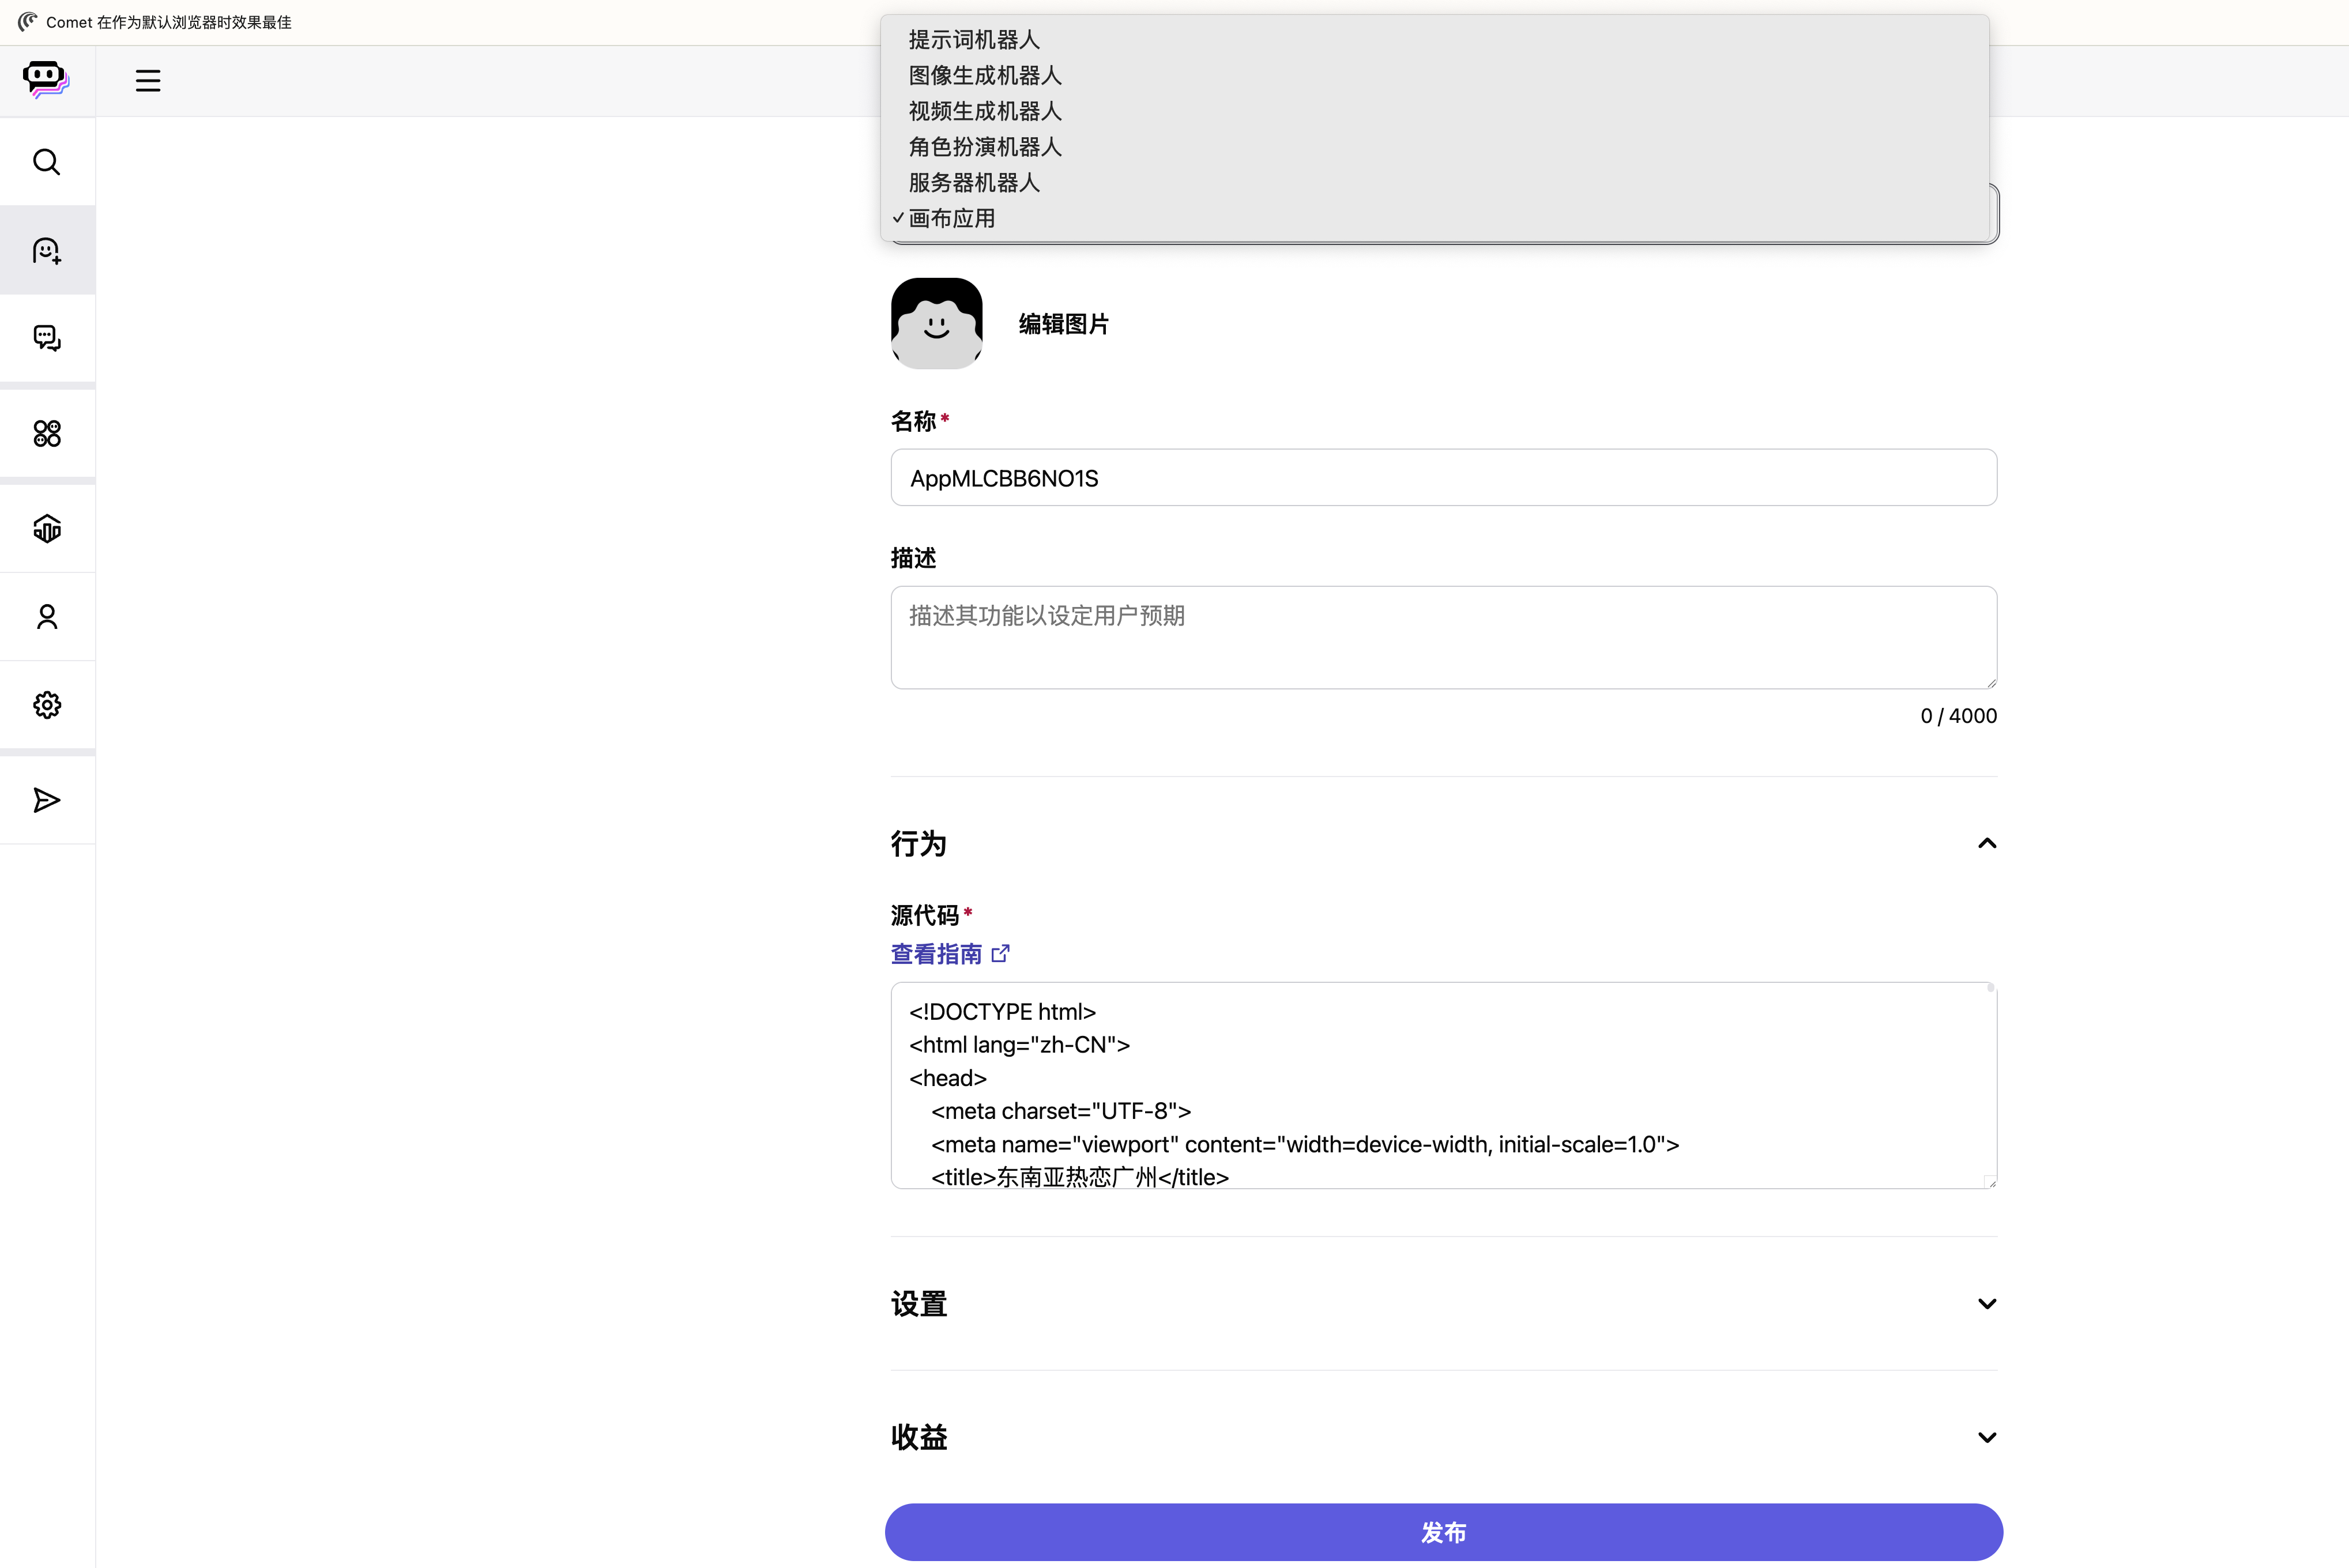Expand the 设置 section
The image size is (2349, 1568).
point(1986,1304)
